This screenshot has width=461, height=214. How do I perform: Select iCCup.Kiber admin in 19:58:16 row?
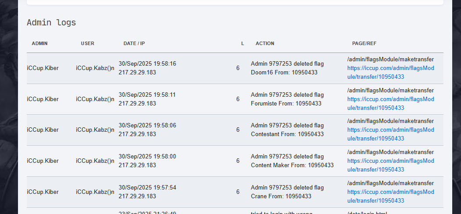click(43, 68)
